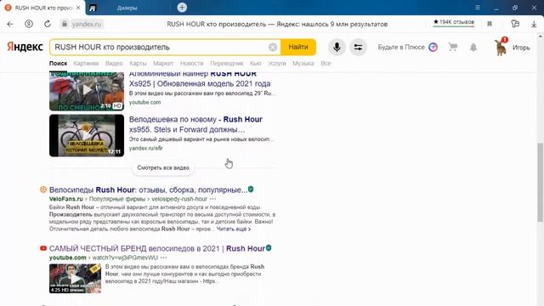This screenshot has width=544, height=306.
Task: Switch to Музыка search tab
Action: (303, 64)
